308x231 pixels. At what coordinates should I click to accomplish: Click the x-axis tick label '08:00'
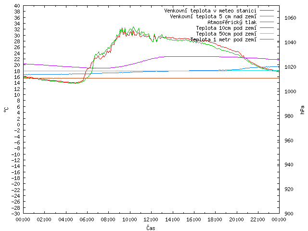pos(108,219)
